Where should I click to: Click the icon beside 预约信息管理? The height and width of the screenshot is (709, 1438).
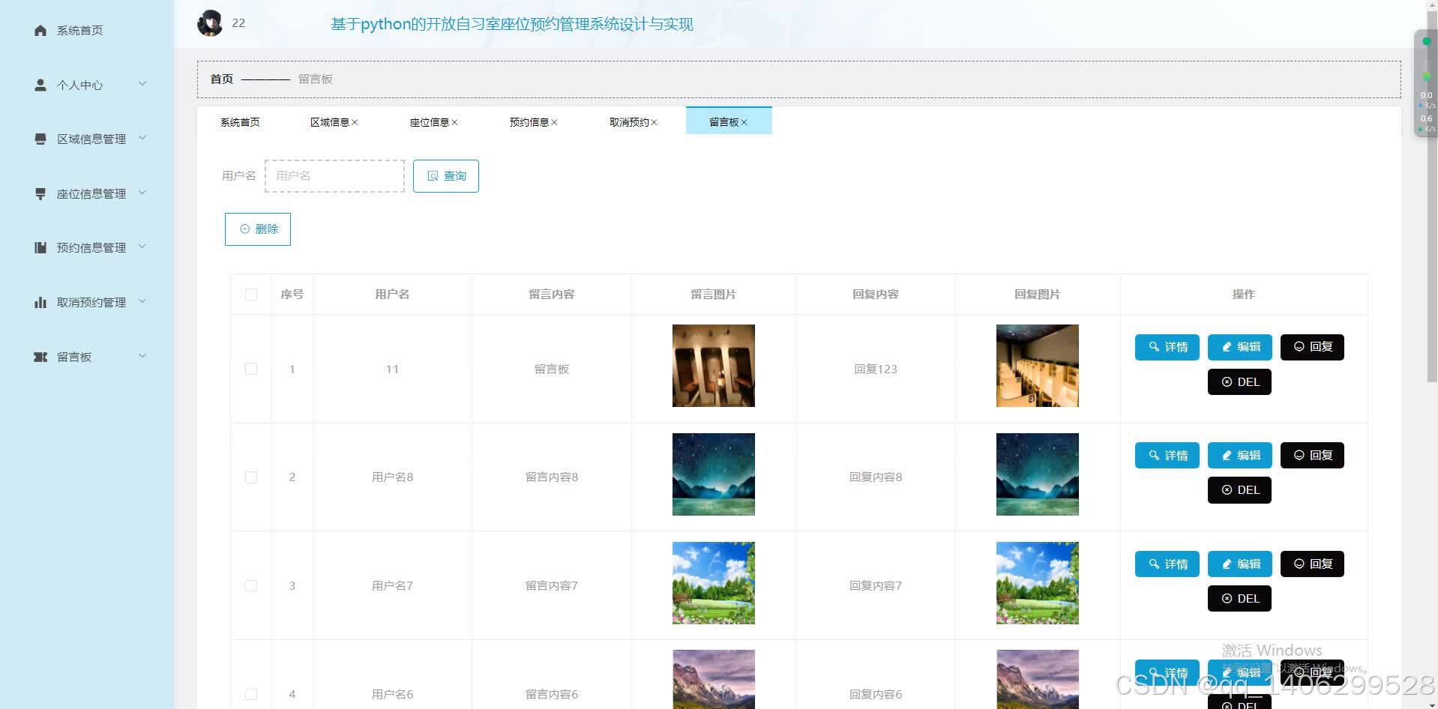[x=40, y=247]
